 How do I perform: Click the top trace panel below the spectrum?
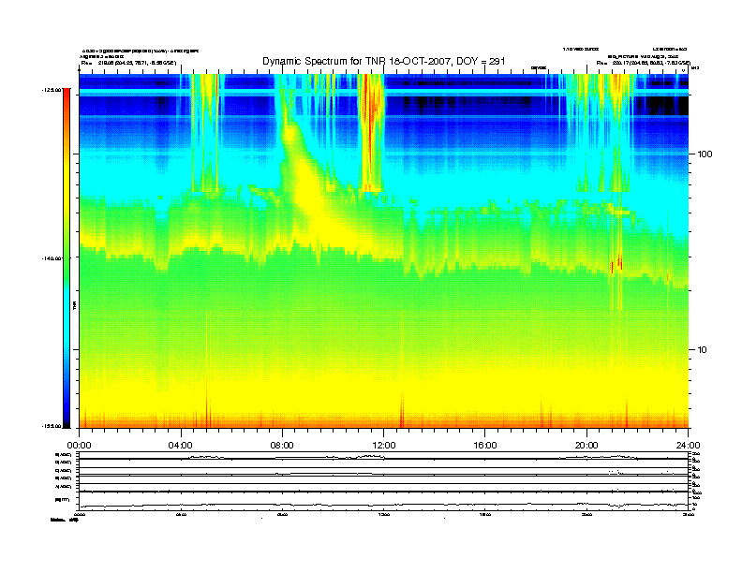[383, 456]
